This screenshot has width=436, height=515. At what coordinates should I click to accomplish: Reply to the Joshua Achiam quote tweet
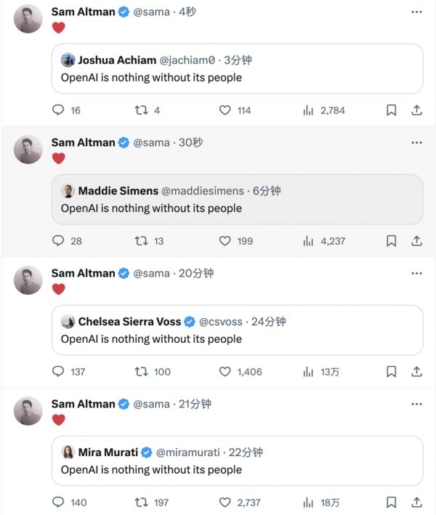click(x=59, y=110)
